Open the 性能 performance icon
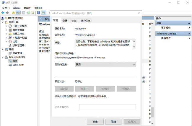 point(10,42)
